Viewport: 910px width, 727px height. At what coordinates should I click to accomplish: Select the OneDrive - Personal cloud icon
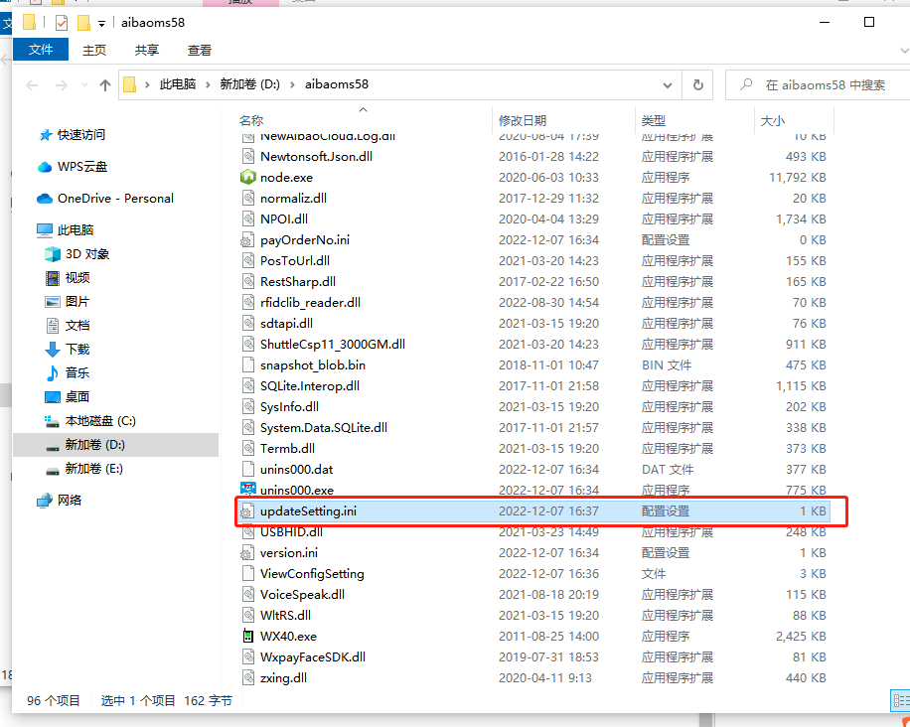pos(45,199)
